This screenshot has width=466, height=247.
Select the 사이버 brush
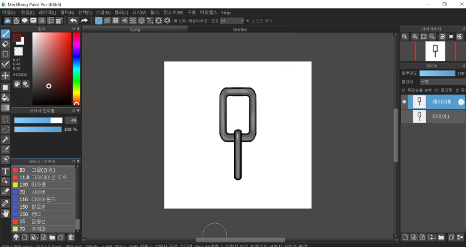(x=43, y=192)
